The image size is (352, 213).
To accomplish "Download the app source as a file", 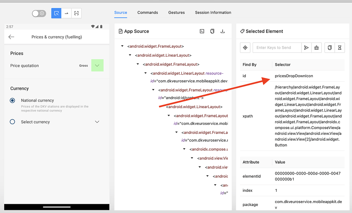I will 222,31.
